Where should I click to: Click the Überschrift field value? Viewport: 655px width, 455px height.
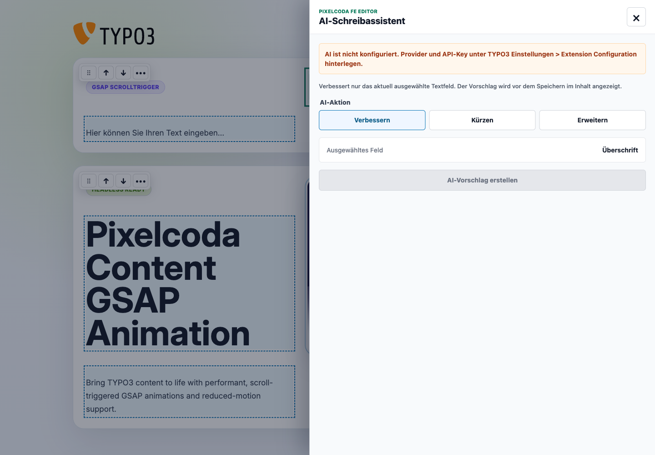click(620, 150)
